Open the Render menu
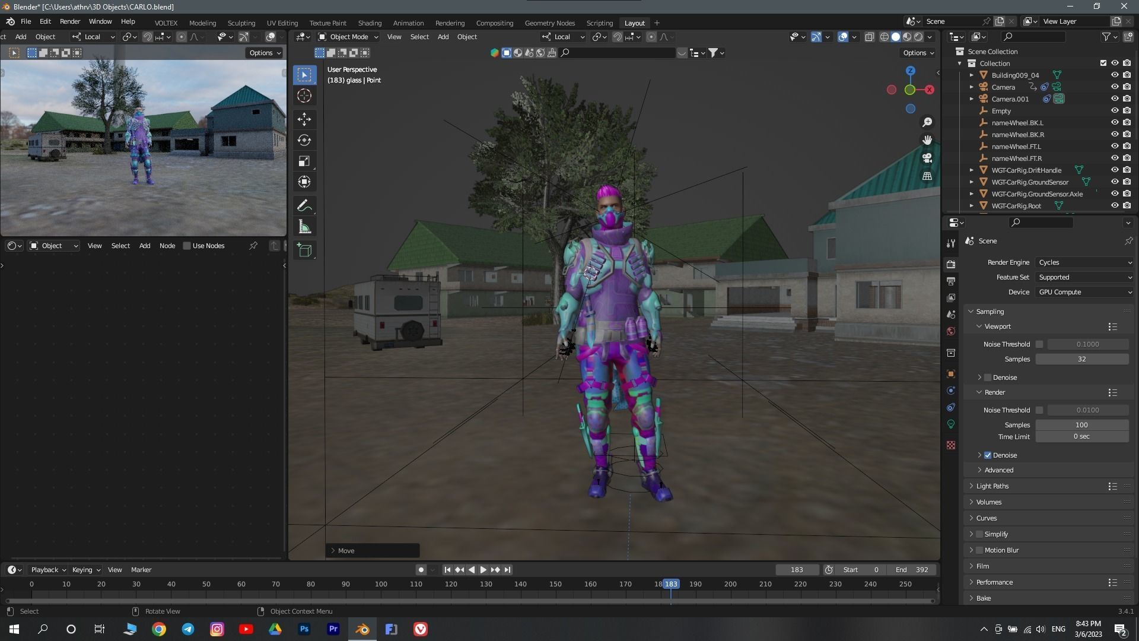Screen dimensions: 1139x641 tap(70, 21)
